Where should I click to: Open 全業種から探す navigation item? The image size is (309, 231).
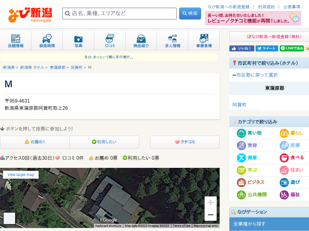269,224
